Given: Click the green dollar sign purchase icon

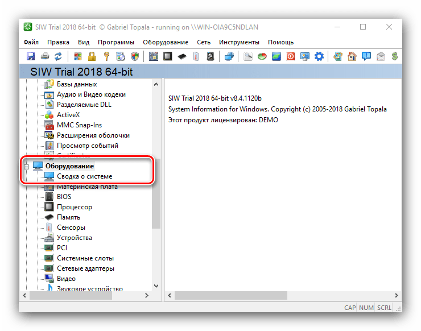Looking at the screenshot, I should 395,56.
